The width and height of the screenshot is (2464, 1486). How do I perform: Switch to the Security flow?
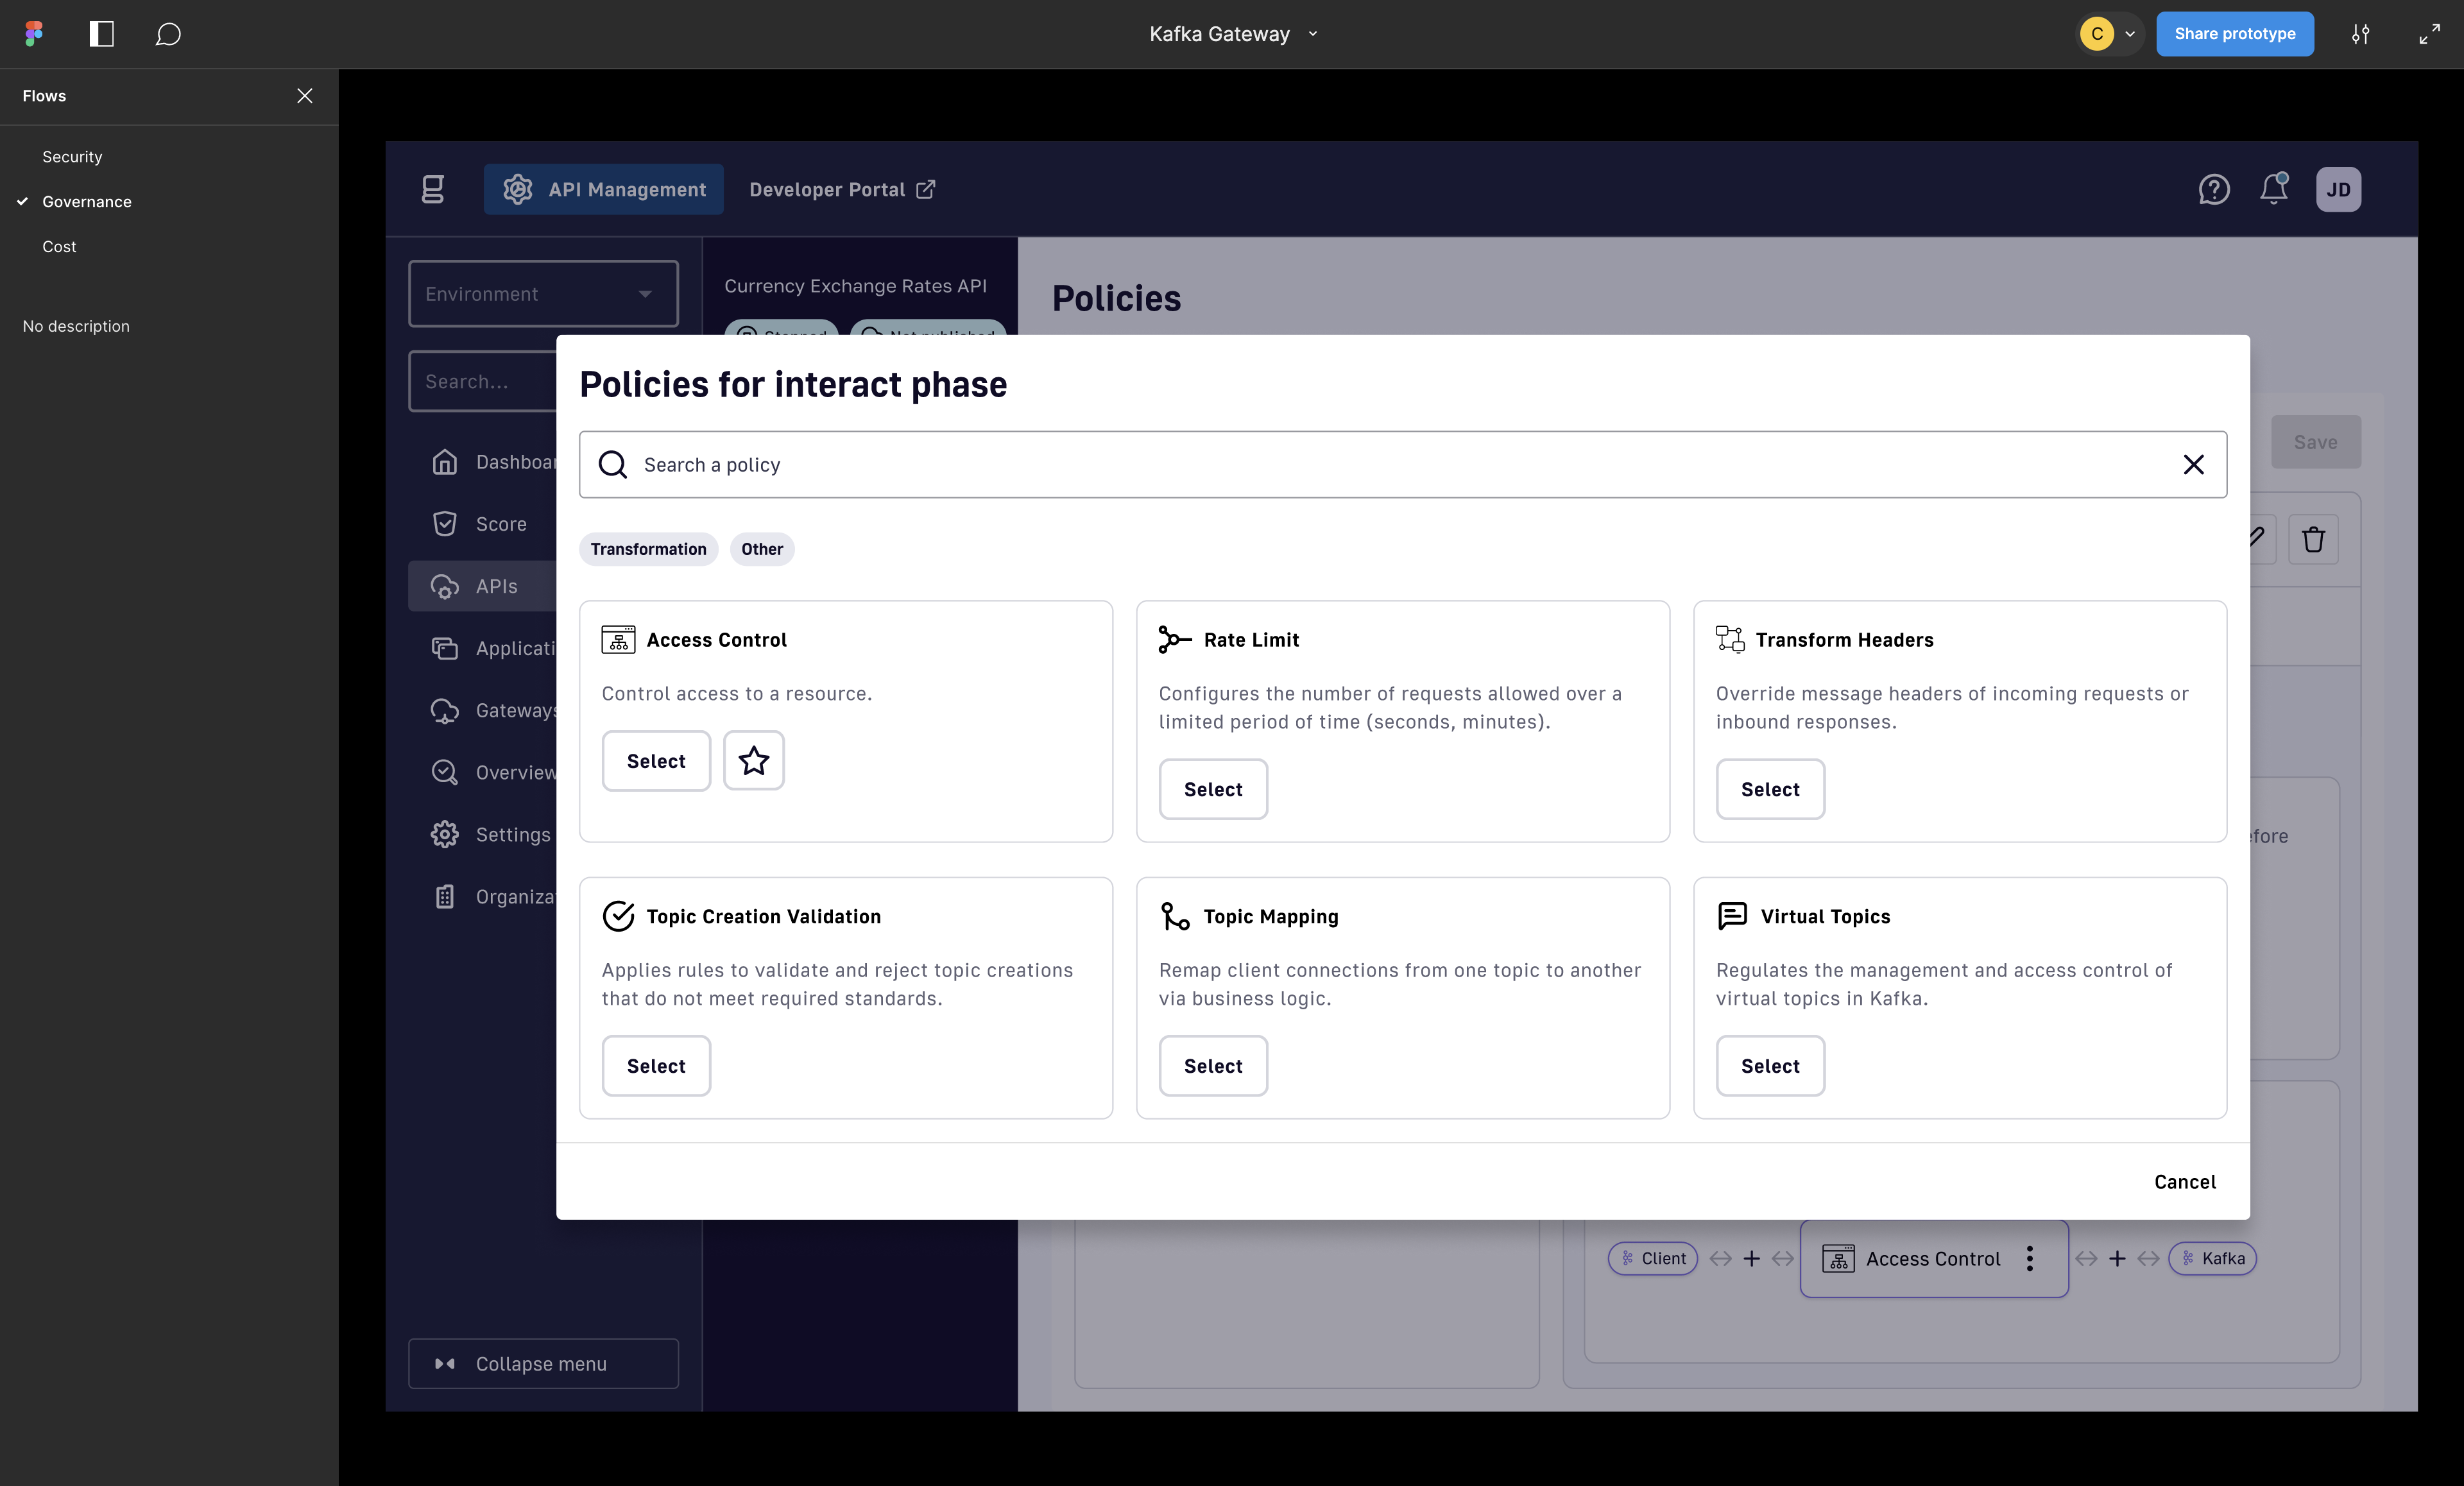(72, 157)
